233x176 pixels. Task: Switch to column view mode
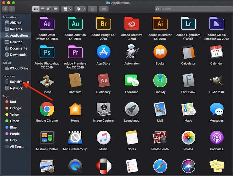[x=49, y=9]
